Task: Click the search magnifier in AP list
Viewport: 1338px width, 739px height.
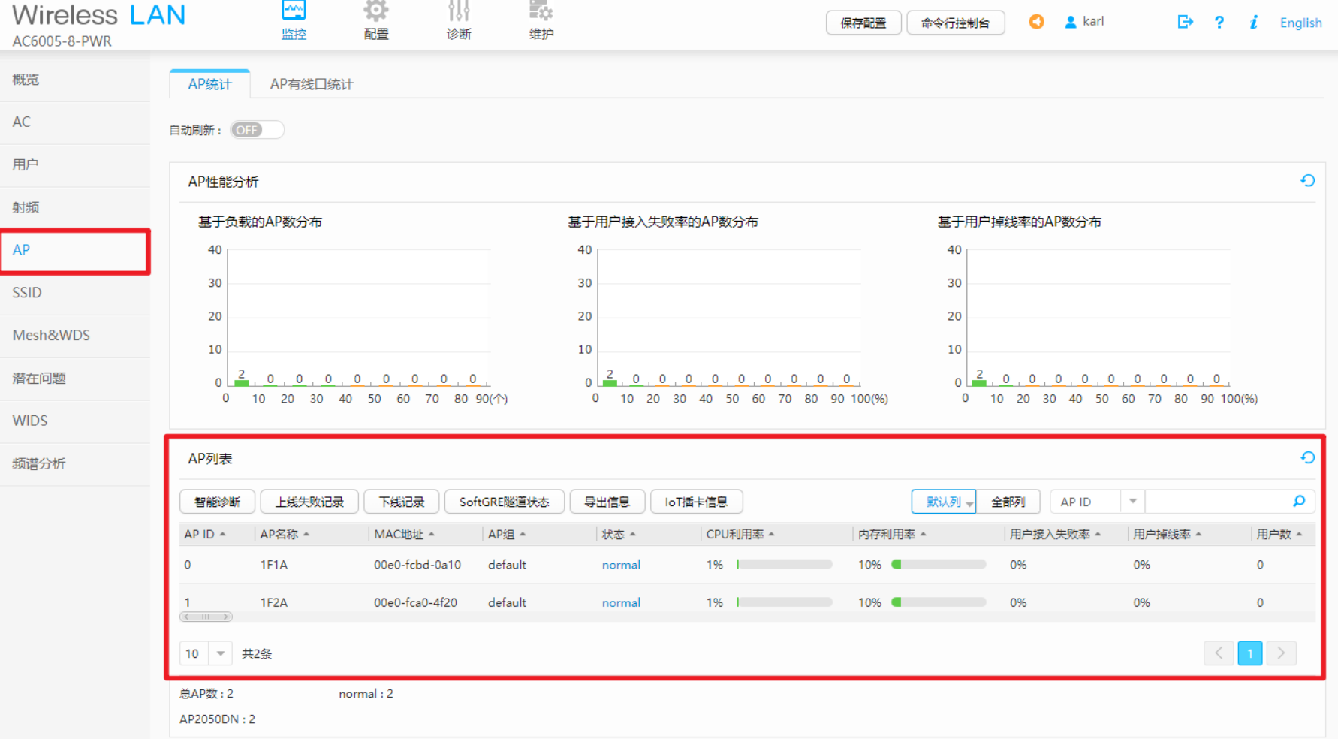Action: click(x=1299, y=501)
